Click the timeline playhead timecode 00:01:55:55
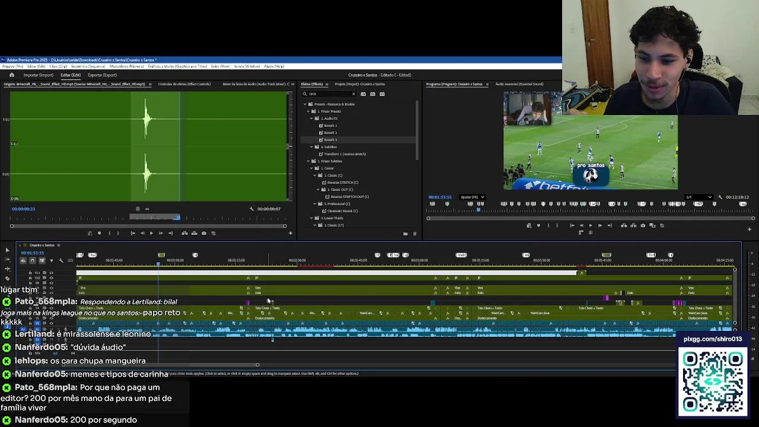 pos(32,253)
